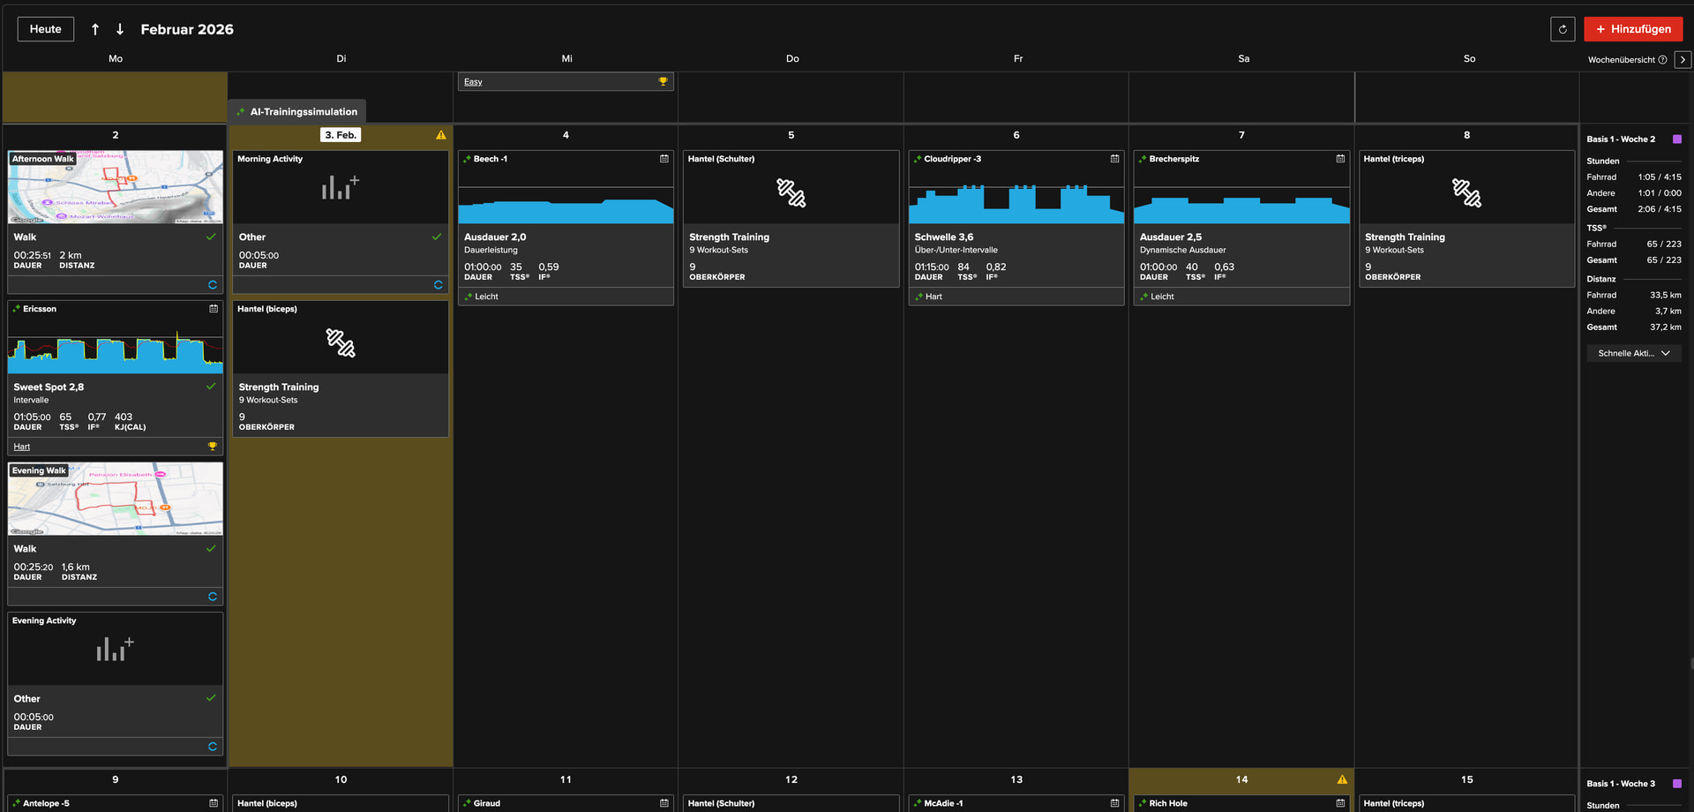Click the refresh calendar icon

coord(1562,29)
